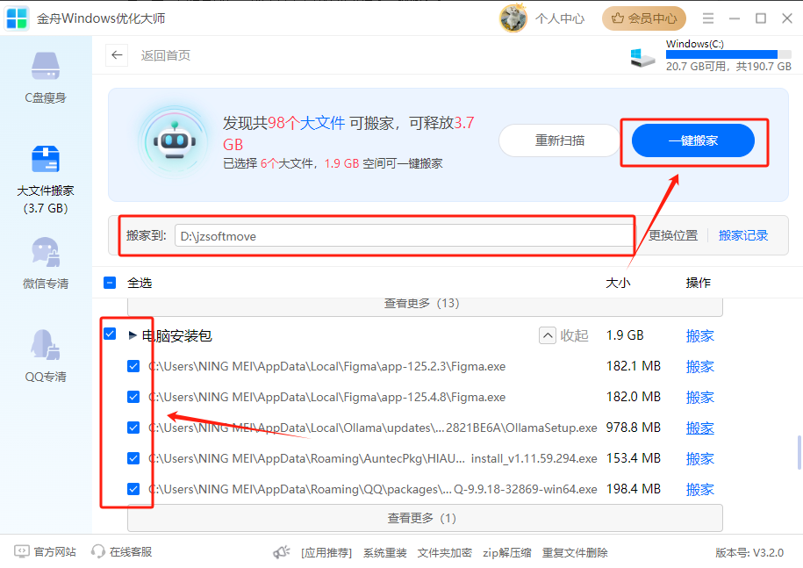The width and height of the screenshot is (803, 568).
Task: Click the app logo in title bar
Action: click(x=17, y=18)
